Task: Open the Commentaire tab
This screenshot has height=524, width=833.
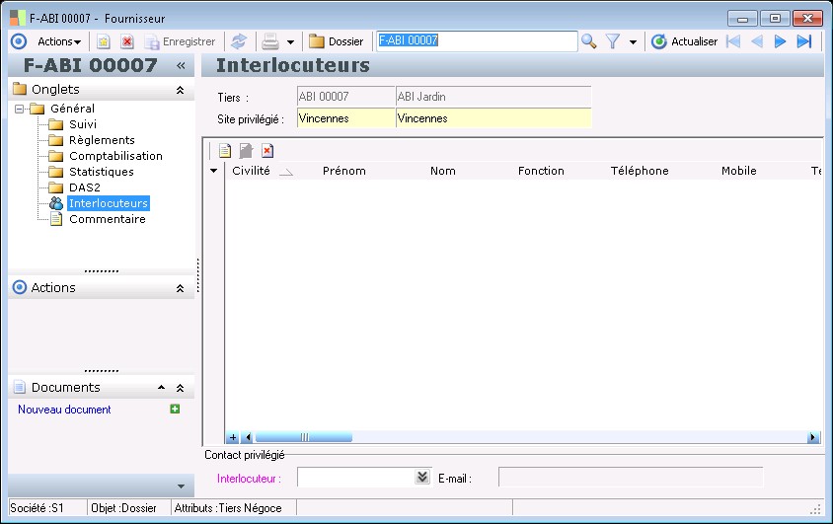Action: [x=108, y=219]
